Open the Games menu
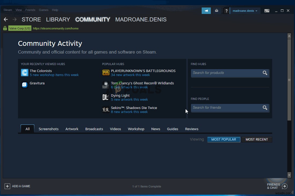The height and width of the screenshot is (196, 295). (x=44, y=10)
